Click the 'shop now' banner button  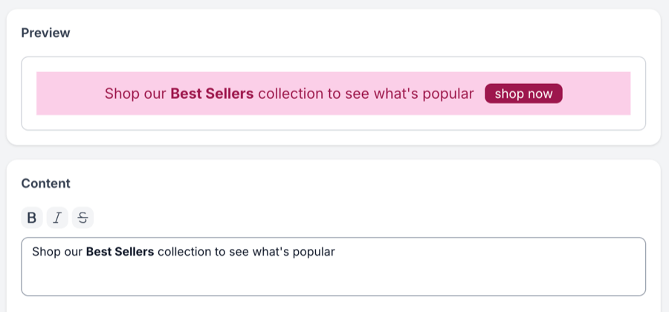tap(523, 94)
